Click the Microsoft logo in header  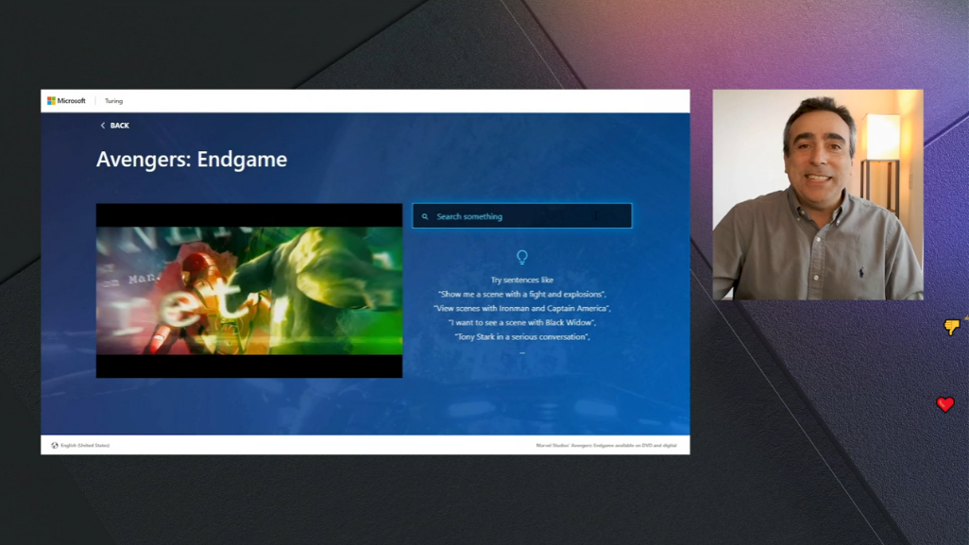pos(67,101)
